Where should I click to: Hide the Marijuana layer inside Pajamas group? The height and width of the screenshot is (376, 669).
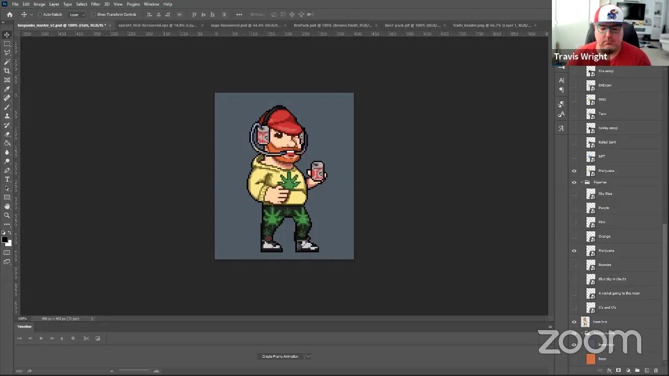pyautogui.click(x=574, y=251)
